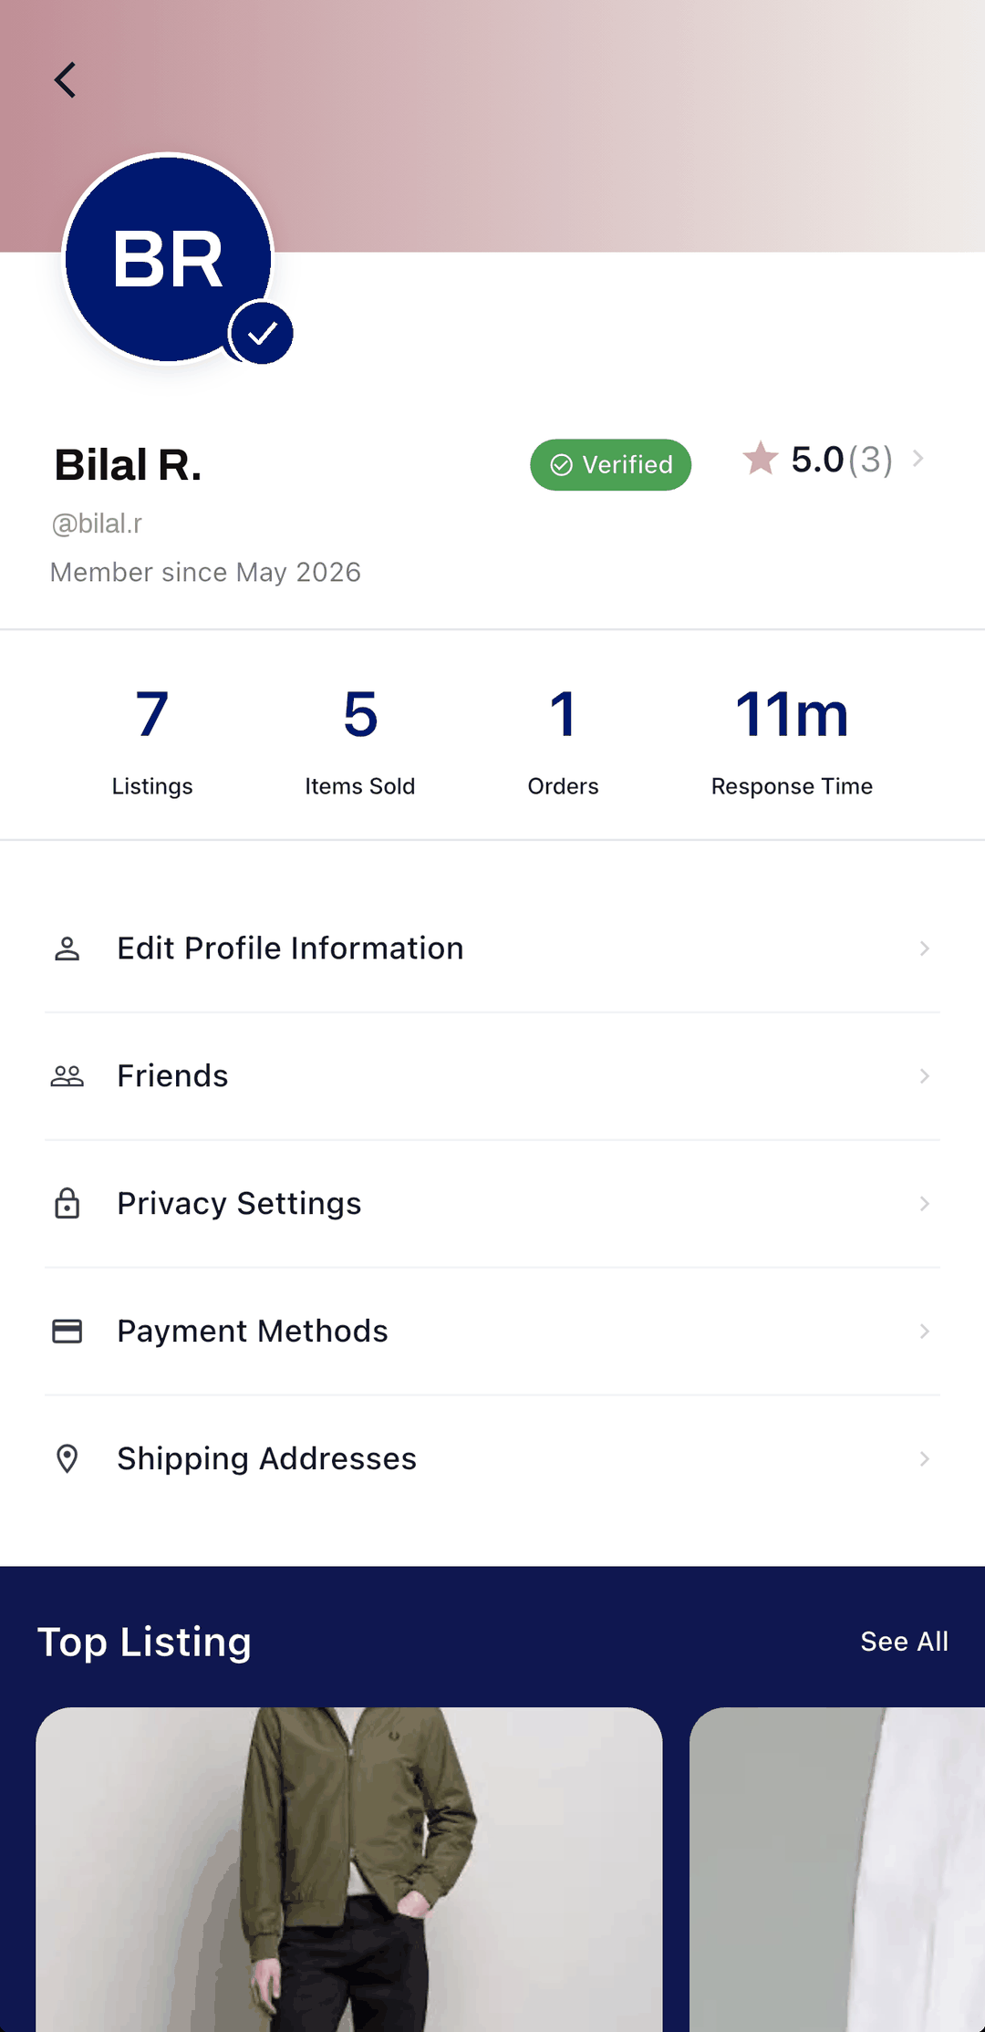Tap the Top Listing heading

point(144,1643)
